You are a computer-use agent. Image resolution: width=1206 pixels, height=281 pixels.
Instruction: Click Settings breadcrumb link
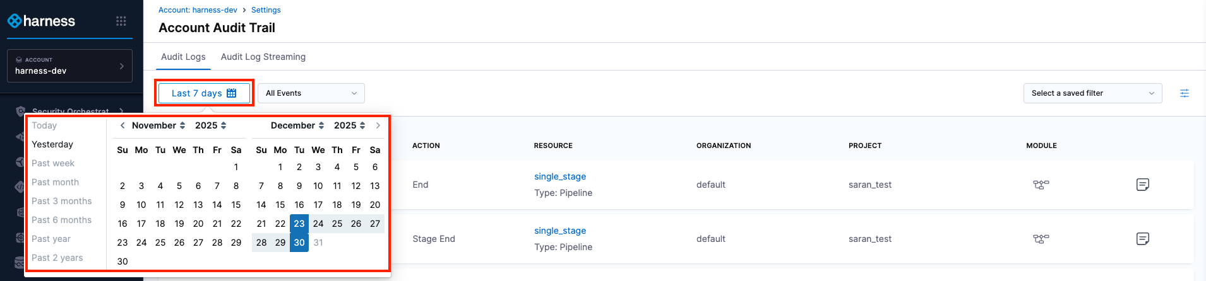[266, 10]
